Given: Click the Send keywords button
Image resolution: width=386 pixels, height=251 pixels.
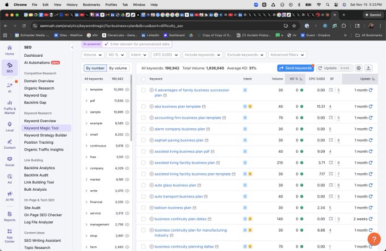Looking at the screenshot, I should [295, 68].
